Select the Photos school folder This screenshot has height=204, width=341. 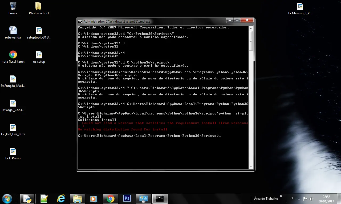39,8
